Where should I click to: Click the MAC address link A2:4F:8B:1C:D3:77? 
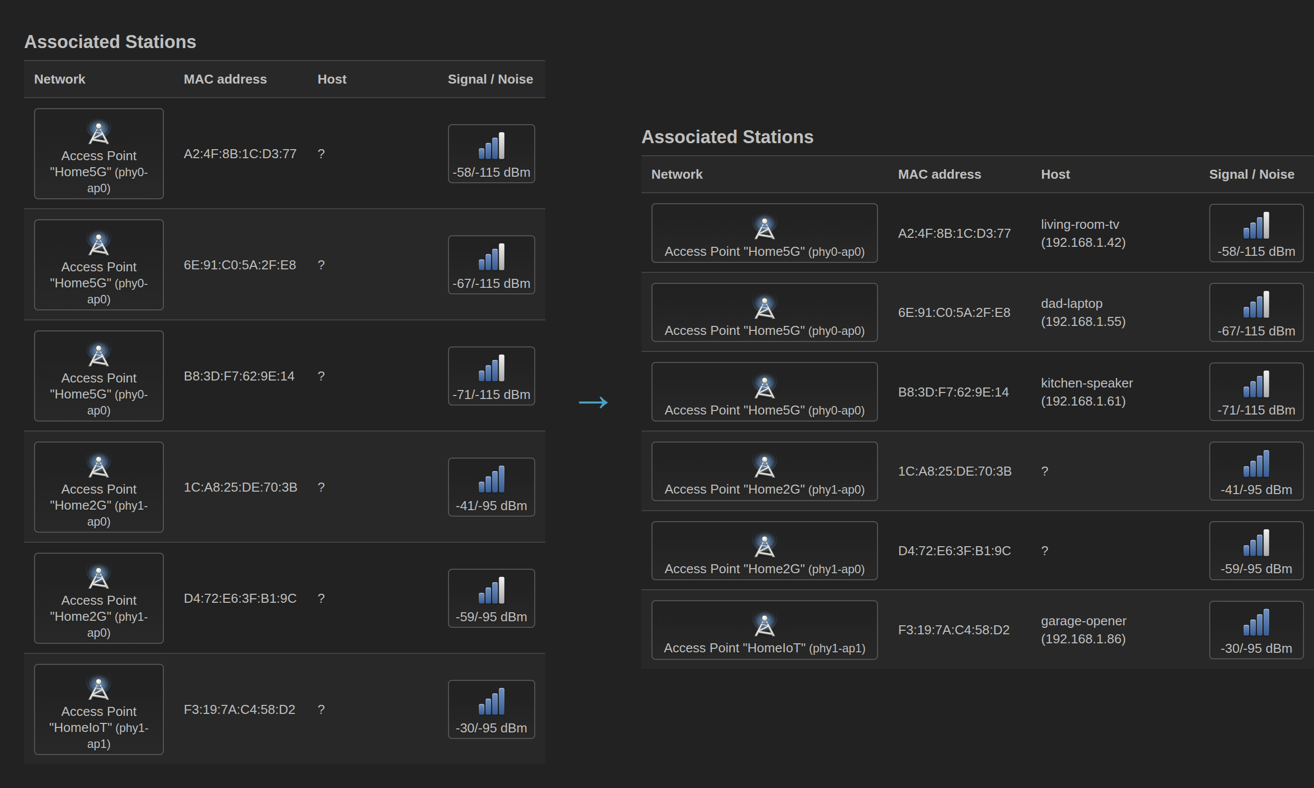tap(954, 233)
